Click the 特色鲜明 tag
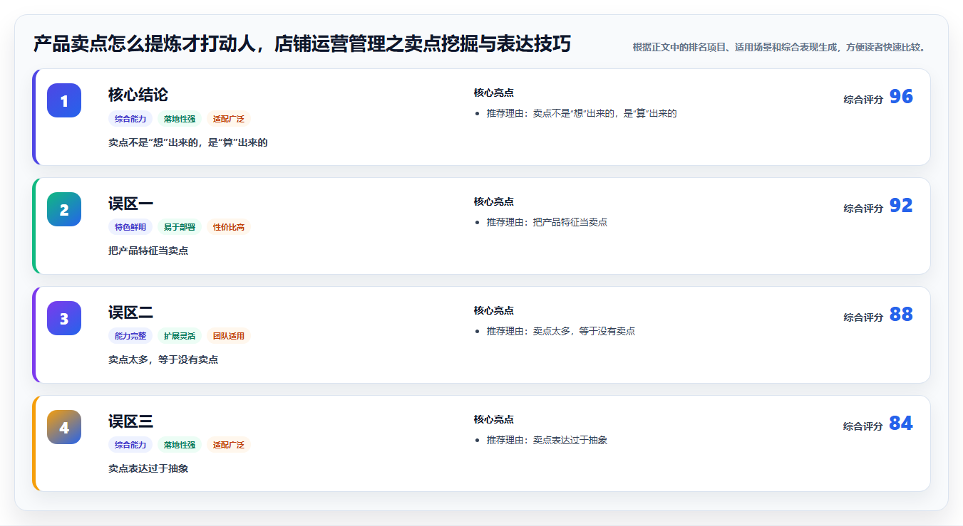This screenshot has width=963, height=526. click(x=130, y=227)
